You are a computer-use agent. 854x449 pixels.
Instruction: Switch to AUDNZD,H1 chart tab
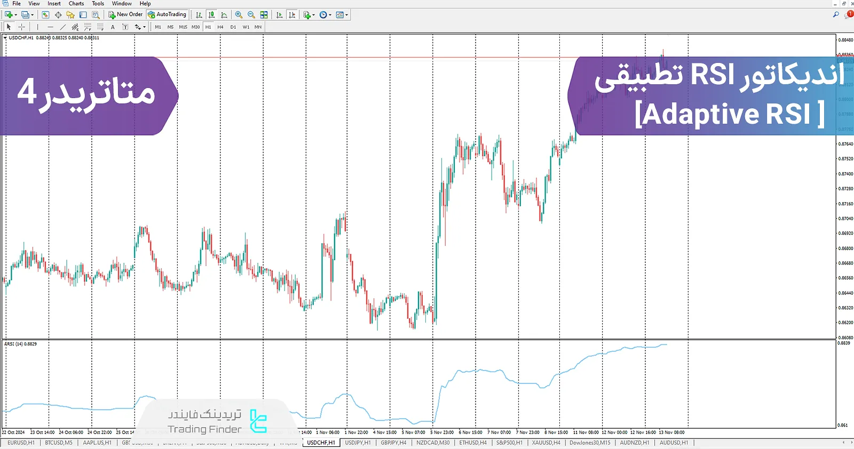[x=635, y=443]
